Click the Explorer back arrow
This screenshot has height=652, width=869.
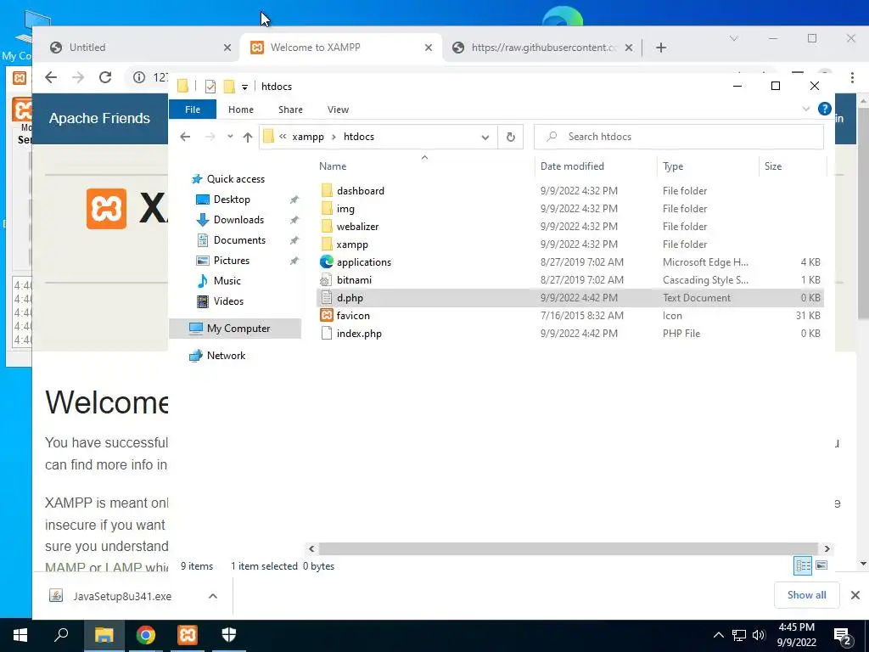click(185, 137)
